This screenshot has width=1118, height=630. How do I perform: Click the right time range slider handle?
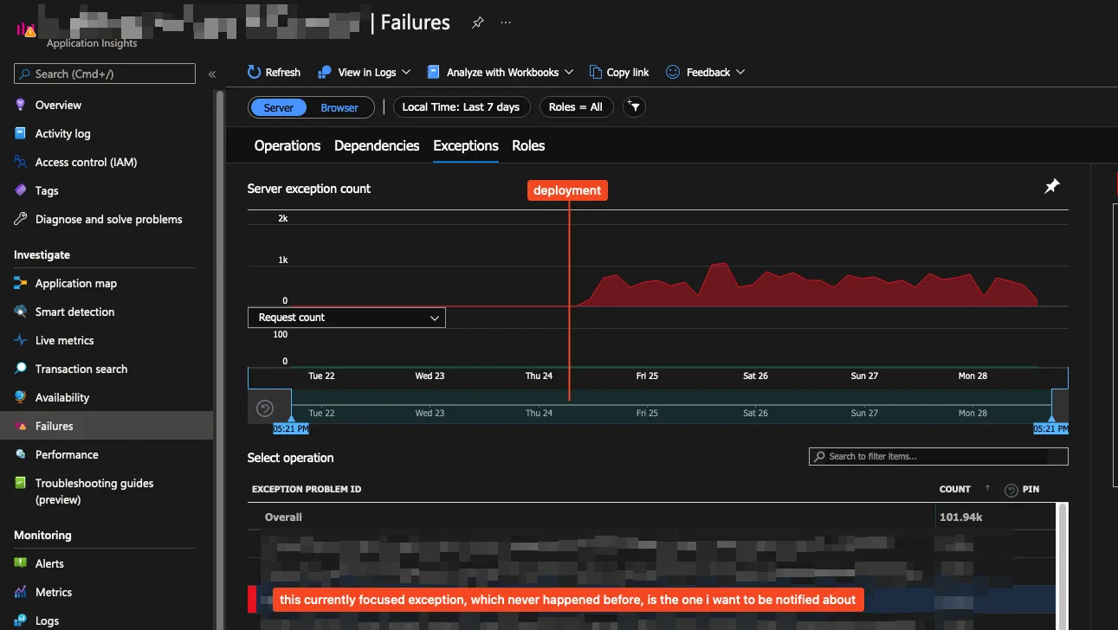click(x=1059, y=407)
